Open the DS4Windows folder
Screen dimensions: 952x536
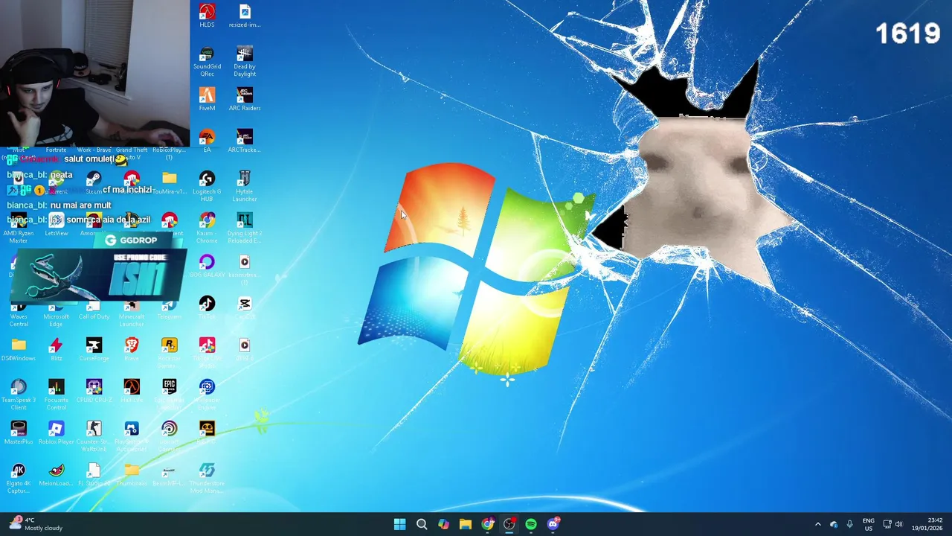(19, 349)
